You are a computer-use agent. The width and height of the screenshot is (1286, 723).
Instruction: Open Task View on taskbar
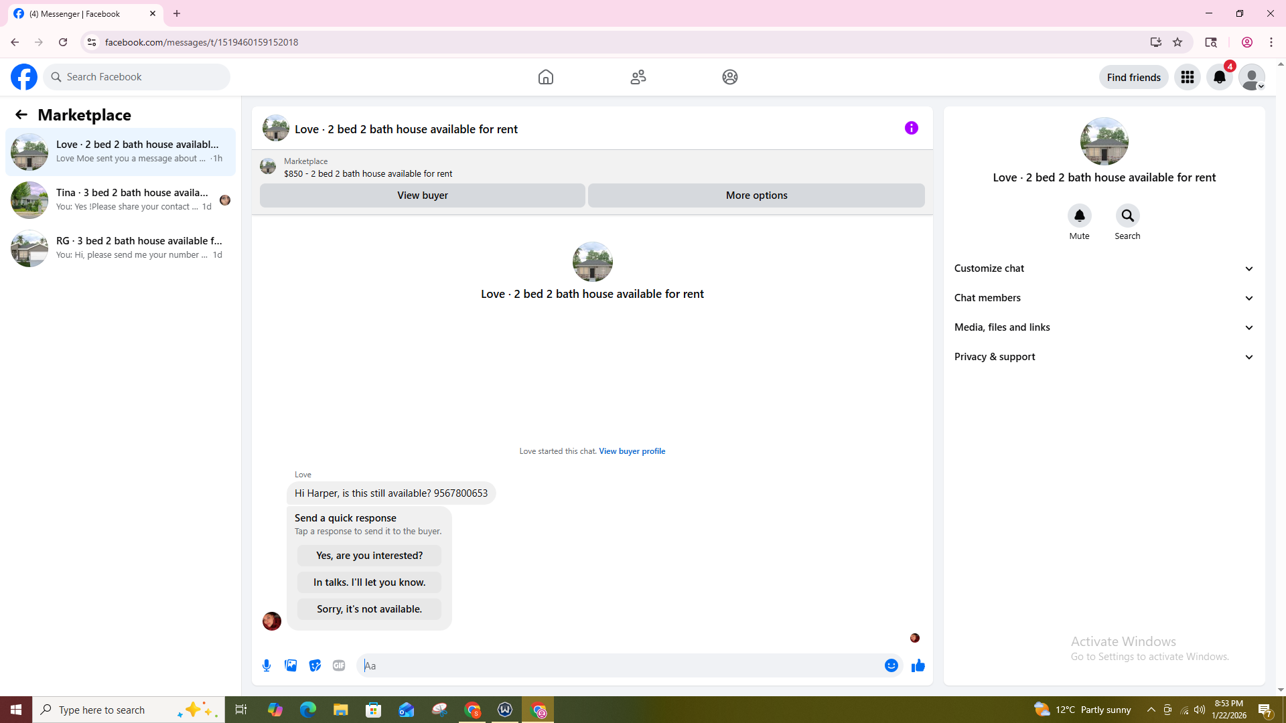241,710
